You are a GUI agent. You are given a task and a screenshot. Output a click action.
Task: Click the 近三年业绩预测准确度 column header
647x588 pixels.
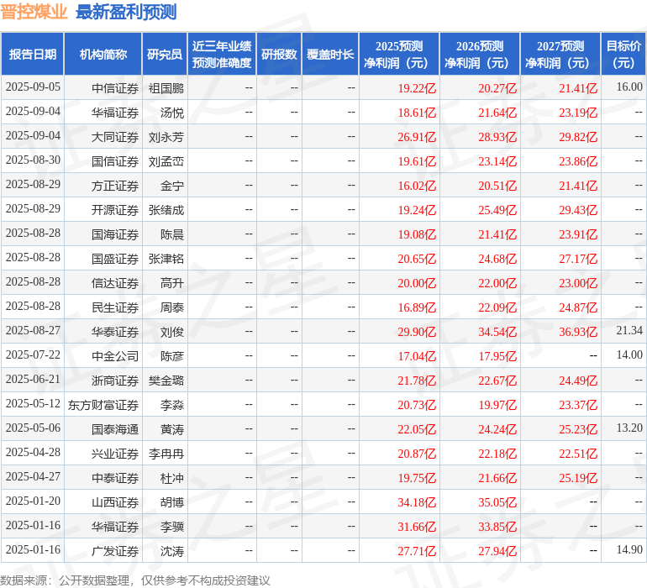coord(222,55)
